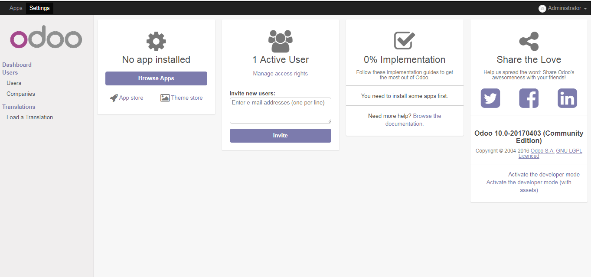Viewport: 591px width, 277px height.
Task: Click the gear icon above No app installed
Action: coord(156,41)
